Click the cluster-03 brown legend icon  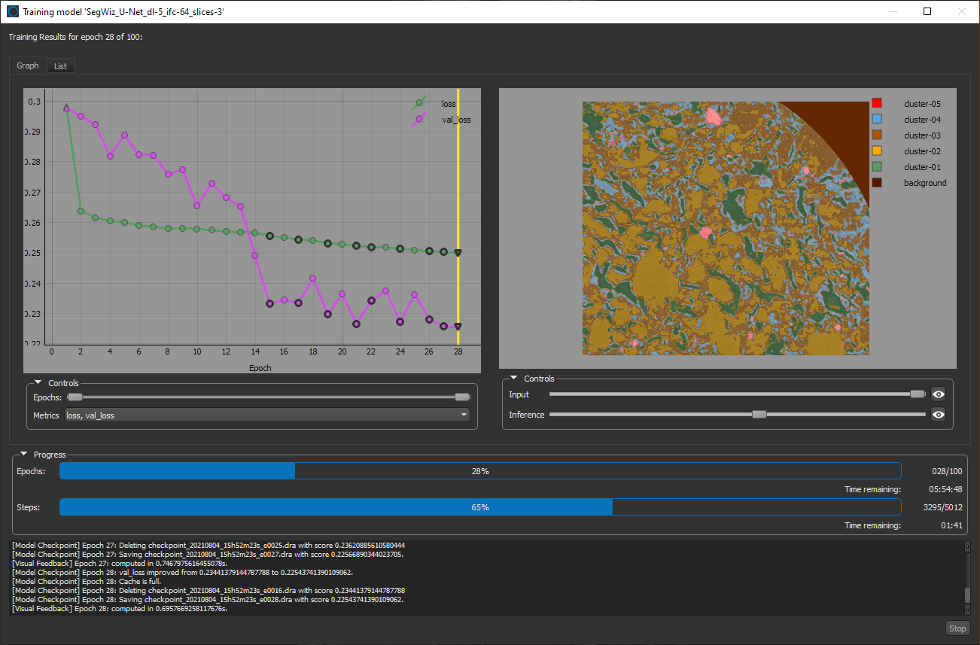pos(876,135)
